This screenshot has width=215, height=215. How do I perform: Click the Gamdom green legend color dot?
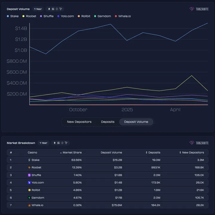(x=95, y=16)
